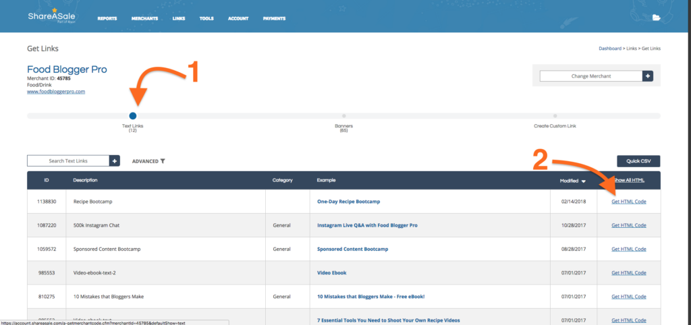
Task: Open the Reports menu
Action: 107,18
